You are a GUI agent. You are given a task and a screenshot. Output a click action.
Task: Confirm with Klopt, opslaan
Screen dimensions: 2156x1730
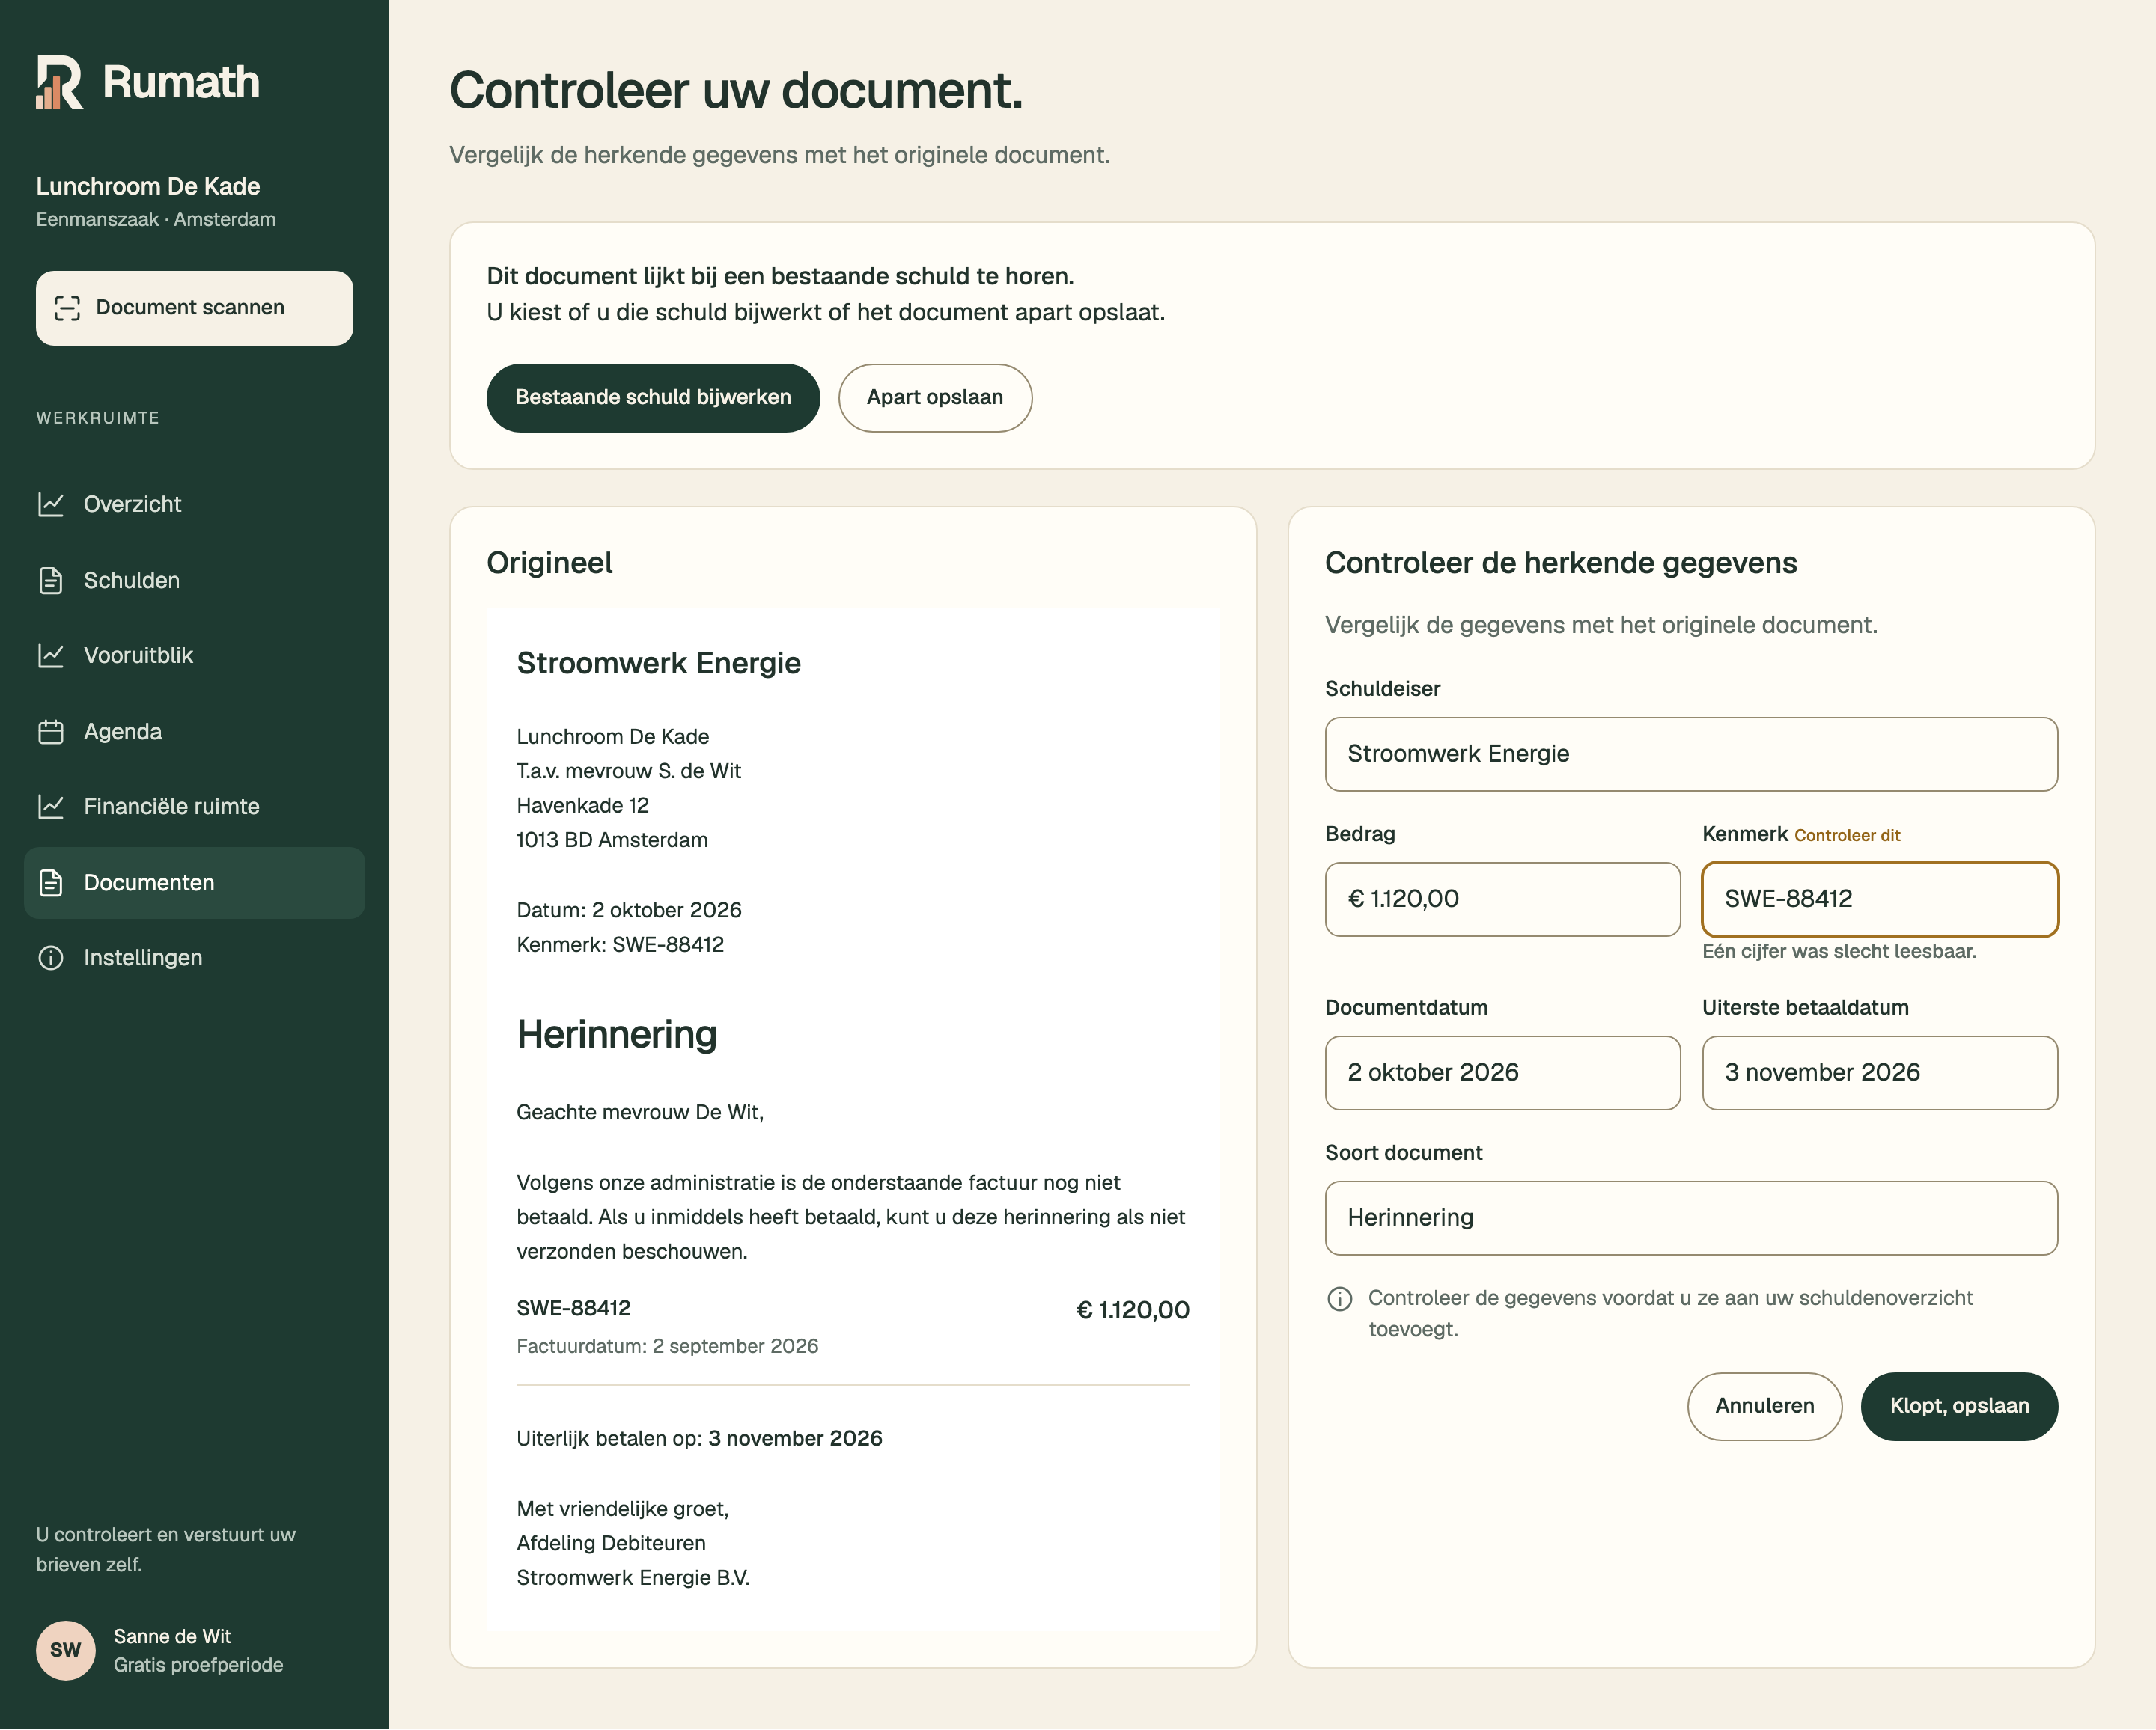[1959, 1406]
